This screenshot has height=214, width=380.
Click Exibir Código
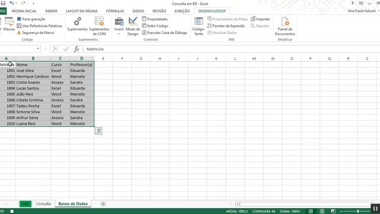click(x=155, y=26)
